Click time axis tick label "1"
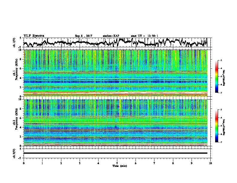Image resolution: width=237 pixels, height=183 pixels. click(x=42, y=163)
